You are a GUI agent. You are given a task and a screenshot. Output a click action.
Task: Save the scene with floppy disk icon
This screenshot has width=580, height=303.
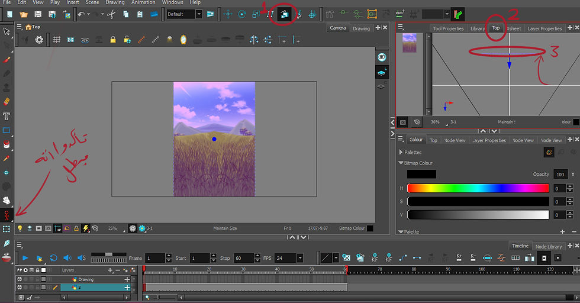coord(38,14)
